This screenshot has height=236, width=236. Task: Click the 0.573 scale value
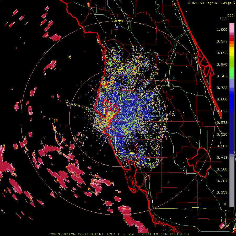tap(222, 123)
